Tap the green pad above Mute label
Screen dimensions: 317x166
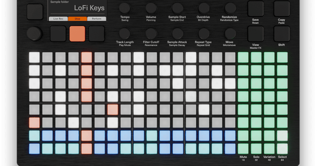point(243,149)
